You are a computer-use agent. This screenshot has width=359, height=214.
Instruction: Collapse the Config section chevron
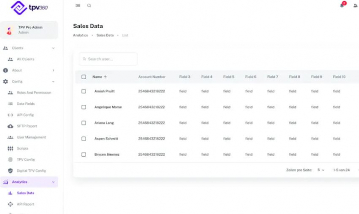coord(53,82)
